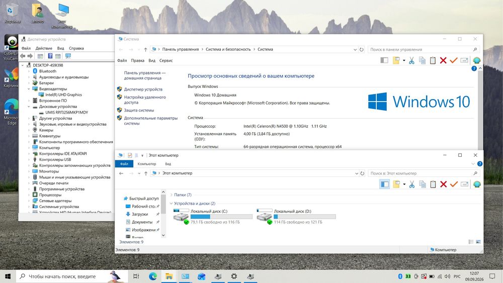Screen dimensions: 503x283
Task: Switch to the Компьютер ribbon tab
Action: (x=147, y=164)
